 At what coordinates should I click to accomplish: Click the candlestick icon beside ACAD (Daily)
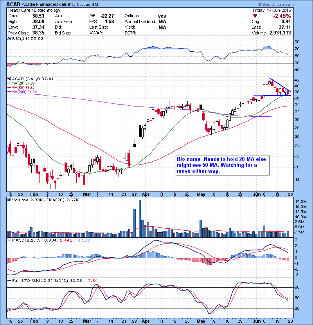(x=9, y=79)
